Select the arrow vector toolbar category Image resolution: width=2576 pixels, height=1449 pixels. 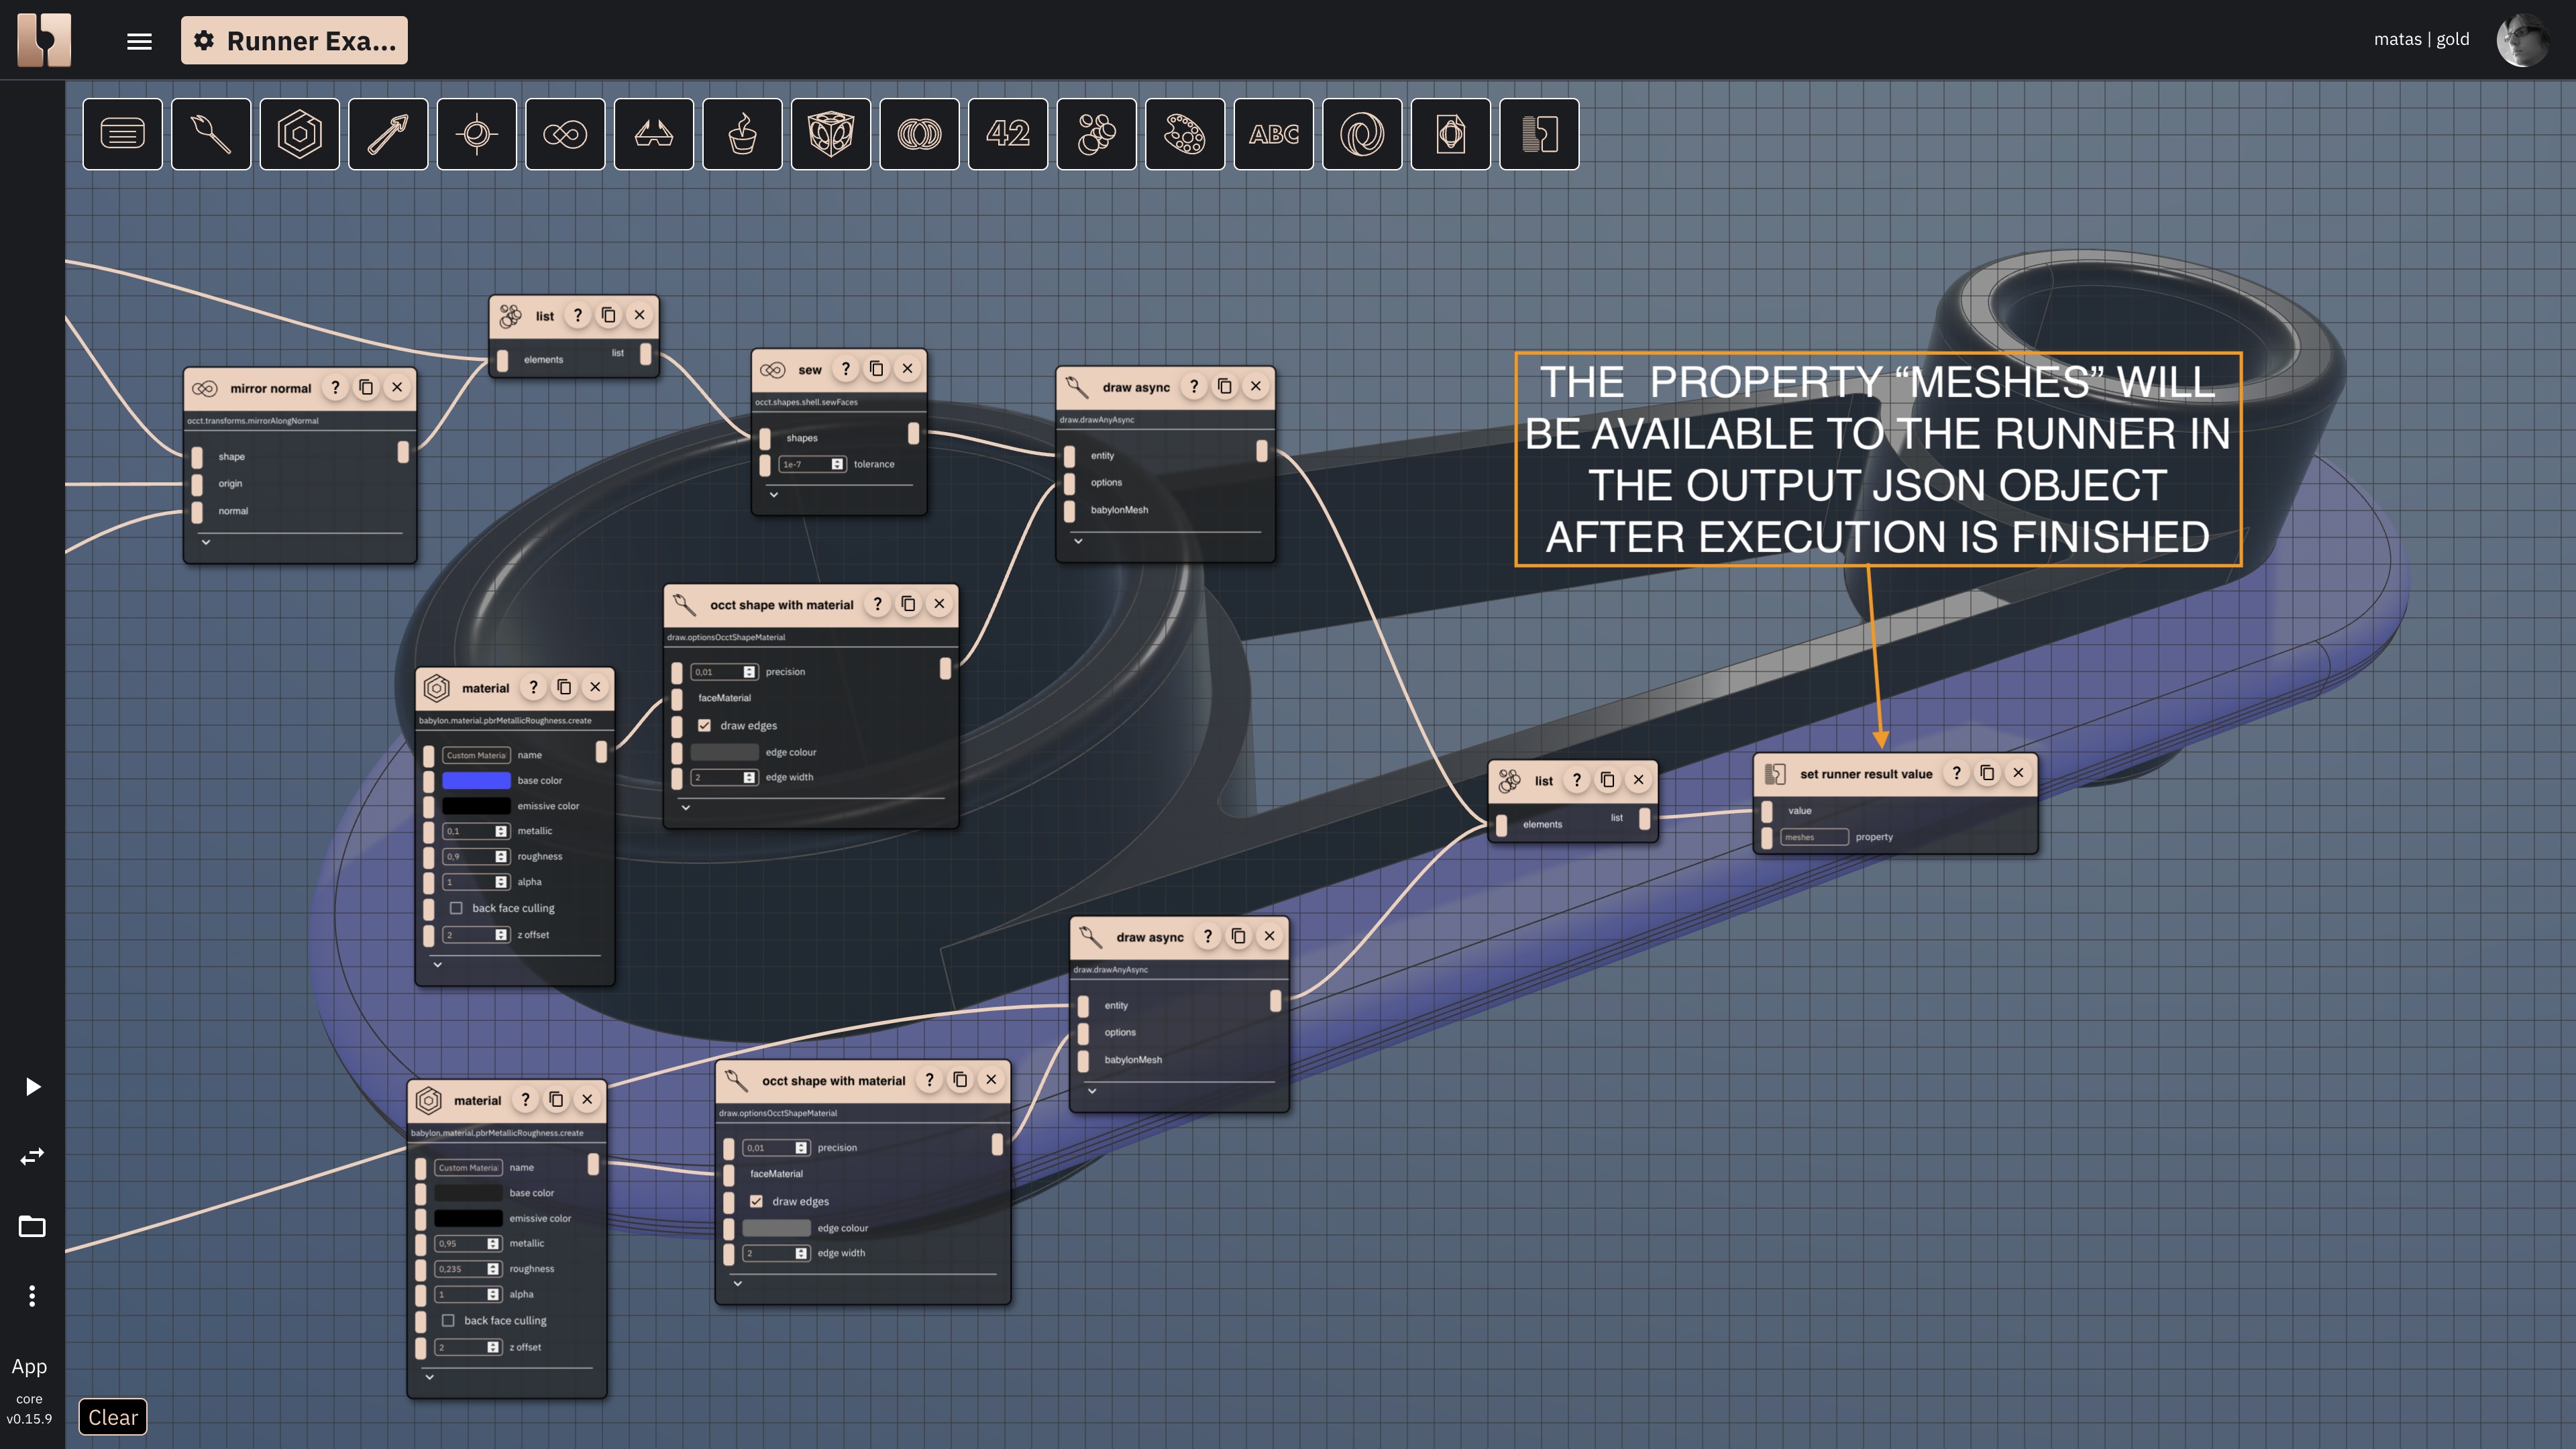pyautogui.click(x=388, y=134)
